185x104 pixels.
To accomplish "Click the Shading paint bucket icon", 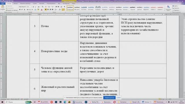I will 60,10.
